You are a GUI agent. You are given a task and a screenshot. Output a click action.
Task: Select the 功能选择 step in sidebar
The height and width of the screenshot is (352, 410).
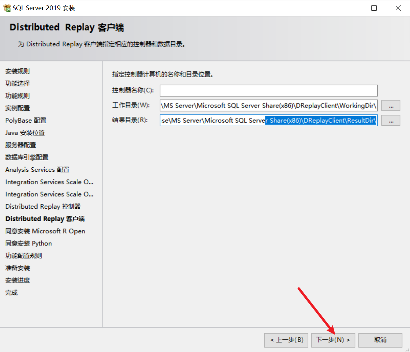17,84
